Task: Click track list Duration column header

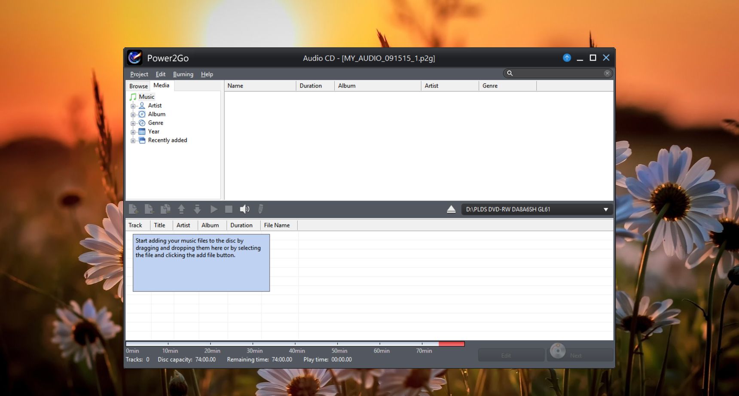Action: click(244, 225)
